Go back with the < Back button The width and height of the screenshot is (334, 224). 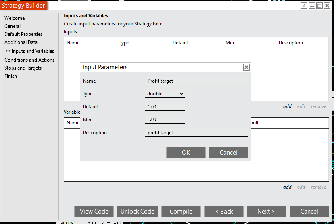click(x=224, y=212)
